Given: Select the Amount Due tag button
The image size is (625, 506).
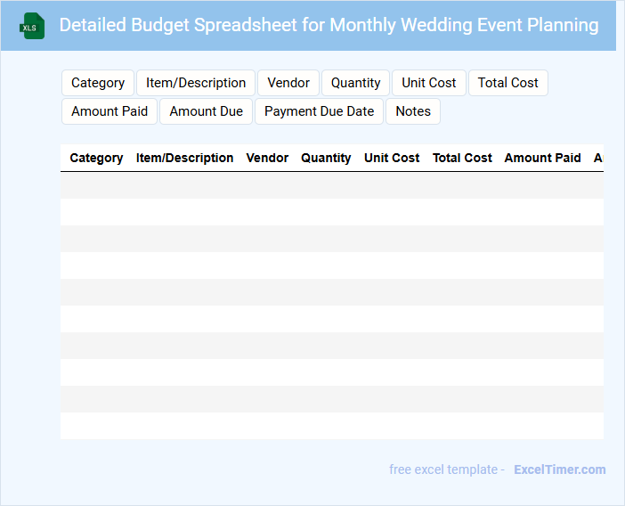Looking at the screenshot, I should [x=206, y=111].
